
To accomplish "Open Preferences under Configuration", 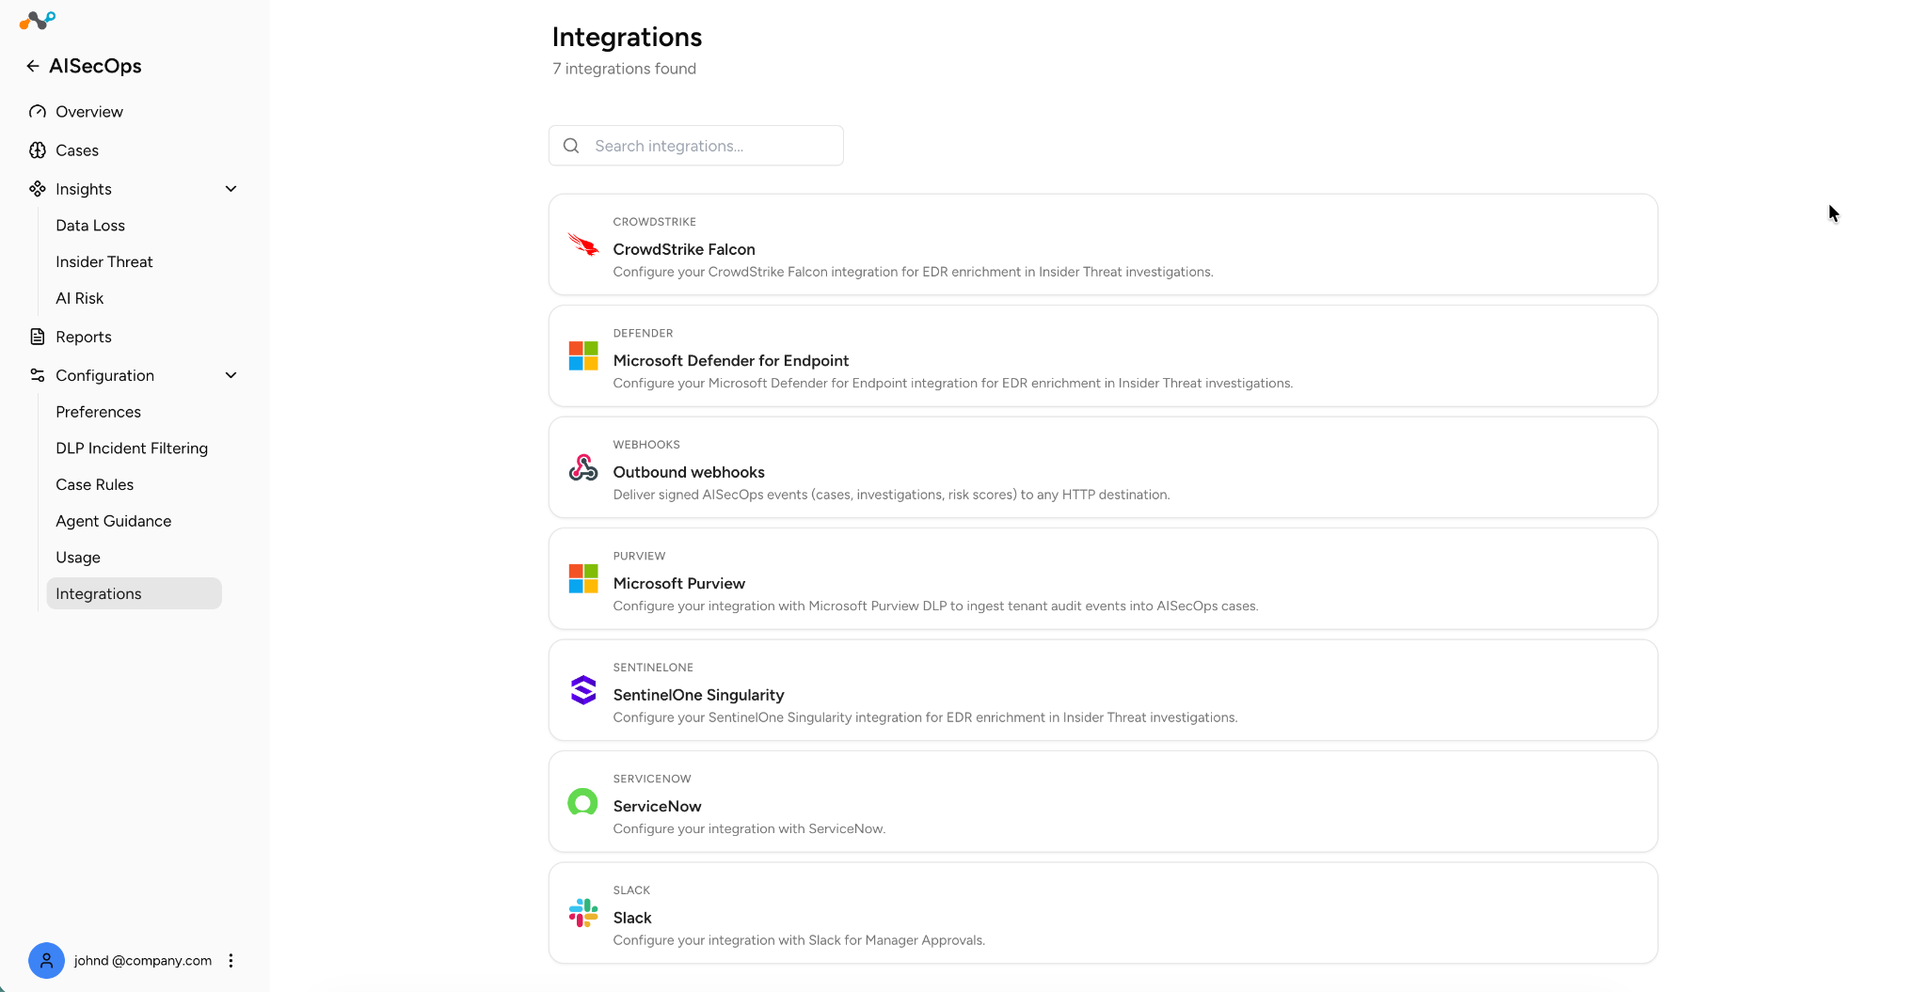I will pos(99,412).
